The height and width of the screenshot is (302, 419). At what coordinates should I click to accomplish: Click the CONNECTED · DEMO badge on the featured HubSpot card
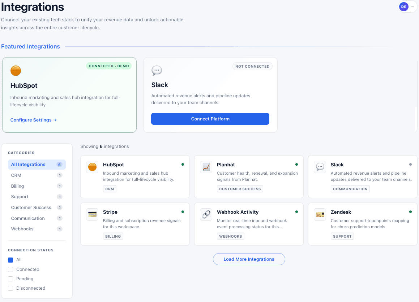[x=109, y=66]
